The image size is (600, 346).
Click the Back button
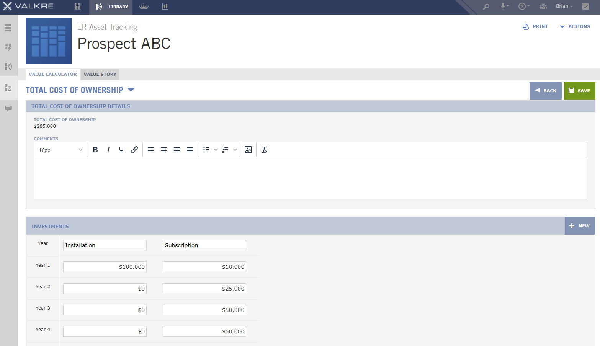(x=545, y=91)
